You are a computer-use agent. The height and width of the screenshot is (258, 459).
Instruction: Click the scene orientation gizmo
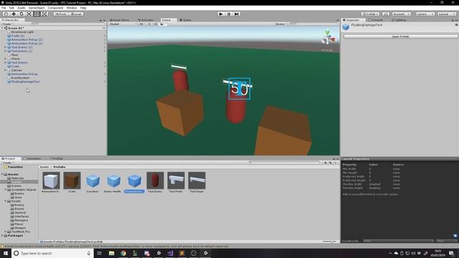pos(328,38)
